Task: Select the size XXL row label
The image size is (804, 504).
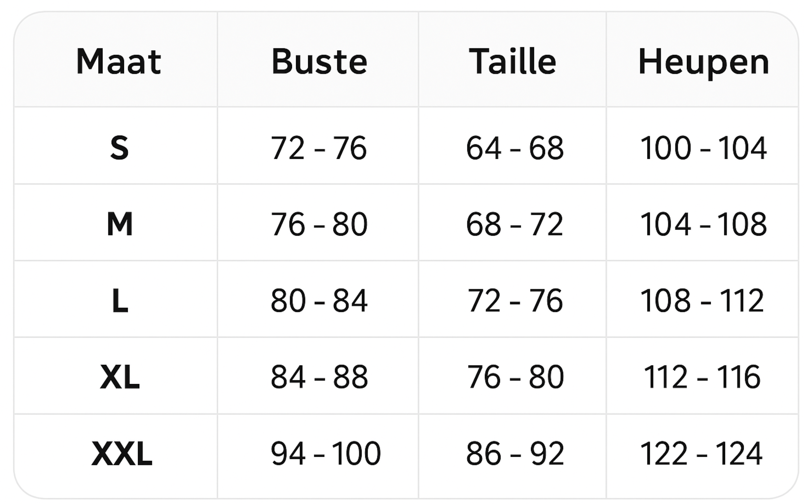Action: (122, 453)
